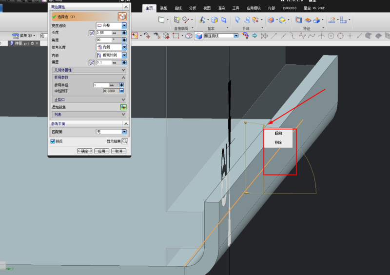
Task: Click the Add New Set icon
Action: tap(123, 107)
